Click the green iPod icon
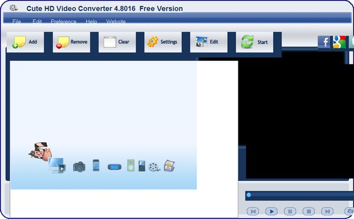 [x=131, y=165]
